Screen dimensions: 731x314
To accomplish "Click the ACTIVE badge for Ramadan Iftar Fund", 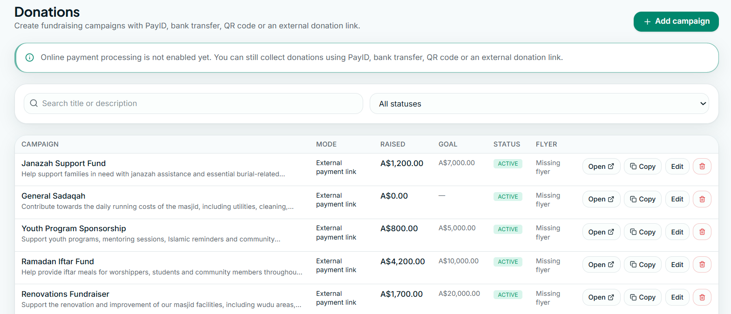I will pos(508,262).
